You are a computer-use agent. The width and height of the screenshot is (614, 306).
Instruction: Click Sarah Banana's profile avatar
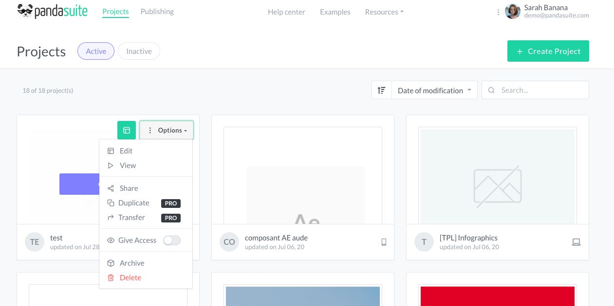click(513, 11)
